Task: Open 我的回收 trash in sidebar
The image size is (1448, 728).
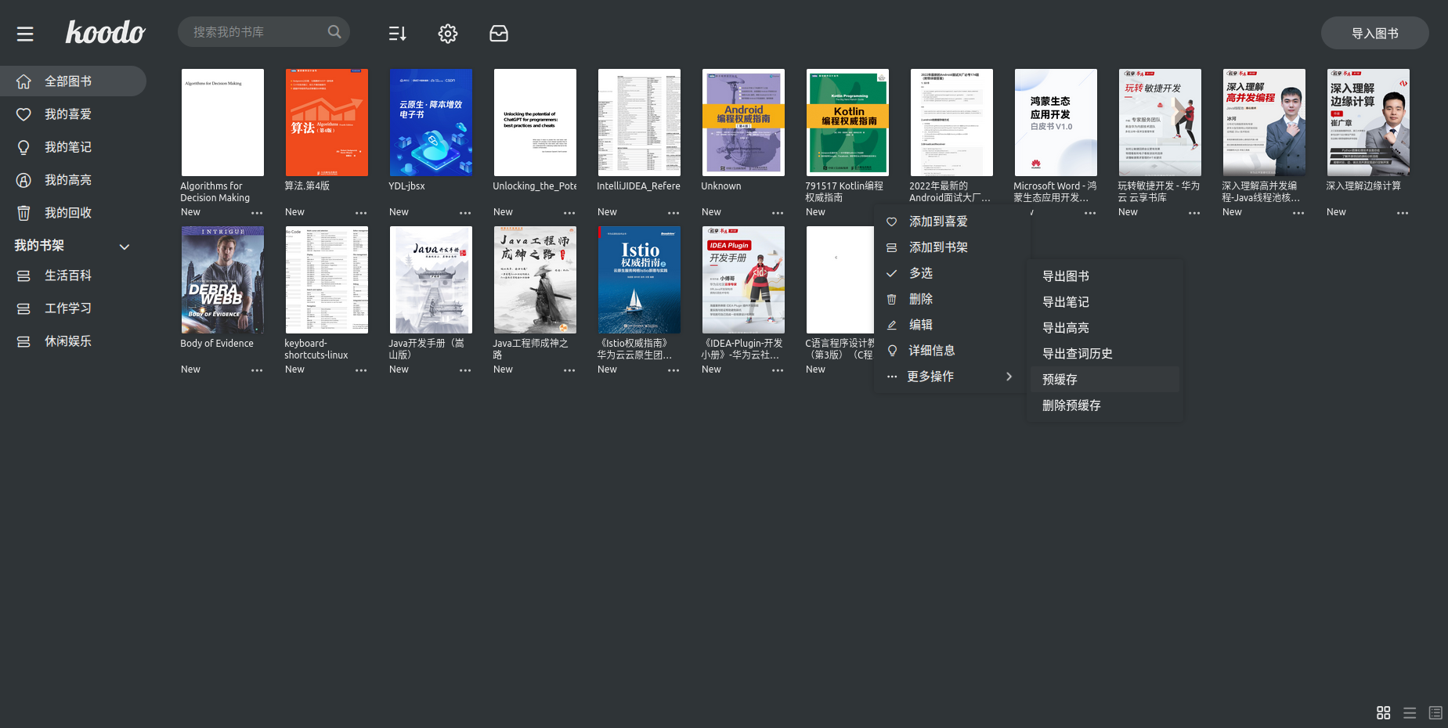Action: tap(73, 213)
